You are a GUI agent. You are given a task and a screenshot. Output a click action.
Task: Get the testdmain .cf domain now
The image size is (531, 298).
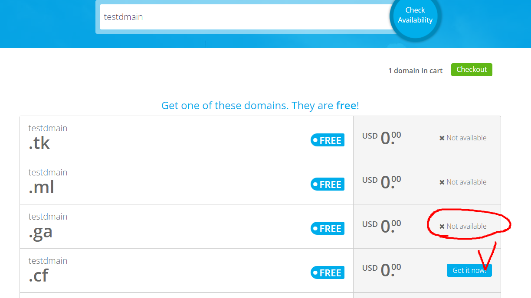pos(469,270)
